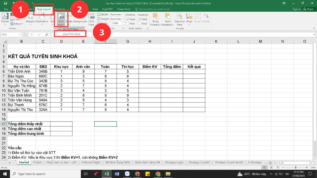Select the If-Sum sheet tab
Screen dimensions: 317x178
37,162
